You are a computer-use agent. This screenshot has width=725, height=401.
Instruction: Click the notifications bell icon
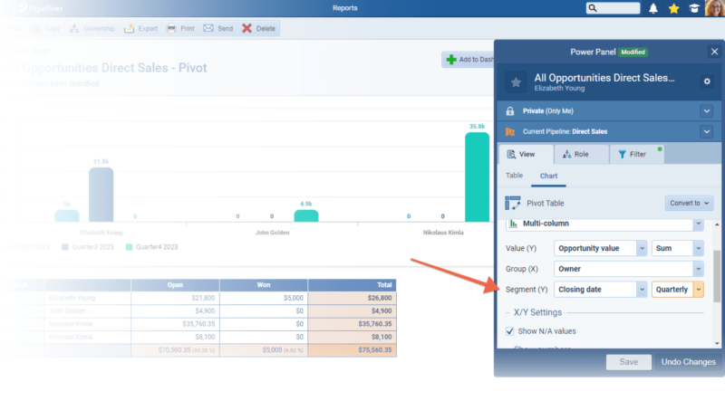pos(653,8)
